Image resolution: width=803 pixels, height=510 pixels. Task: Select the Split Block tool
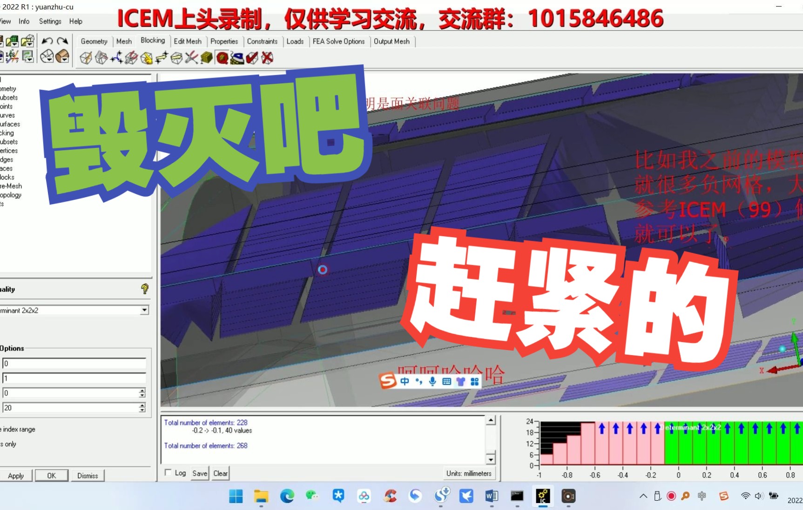[101, 58]
